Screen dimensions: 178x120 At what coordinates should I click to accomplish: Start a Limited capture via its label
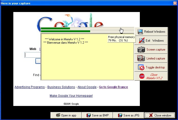click(x=156, y=58)
